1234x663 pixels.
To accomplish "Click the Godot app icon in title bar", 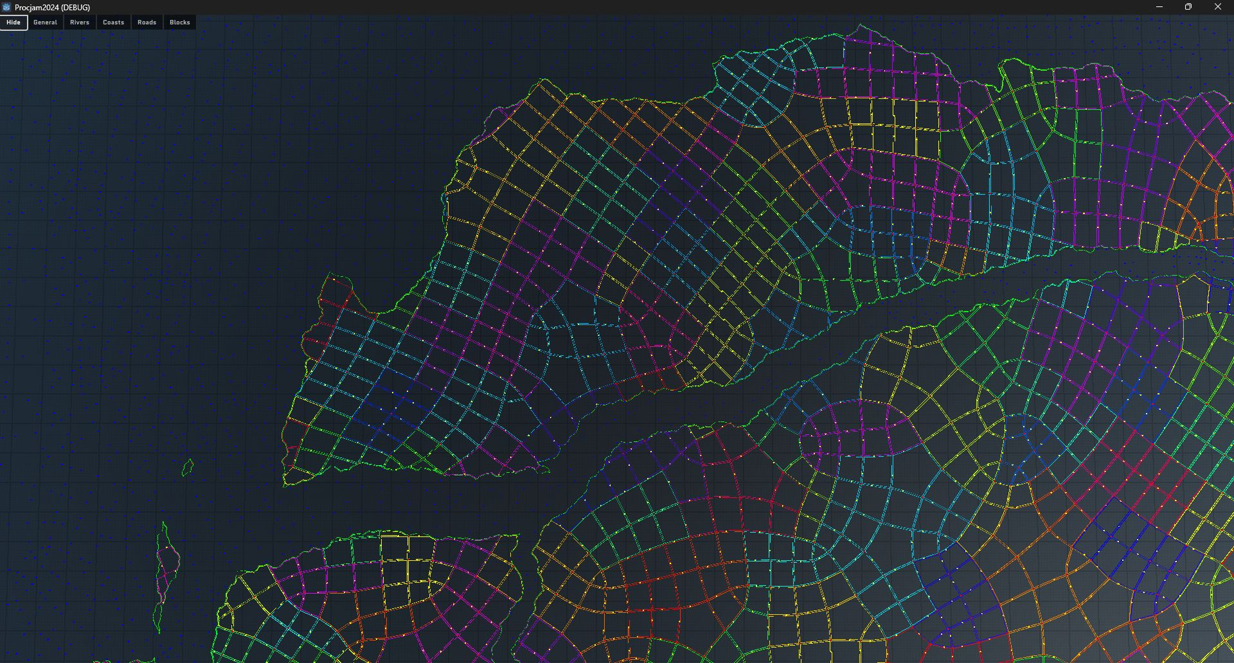I will point(6,7).
